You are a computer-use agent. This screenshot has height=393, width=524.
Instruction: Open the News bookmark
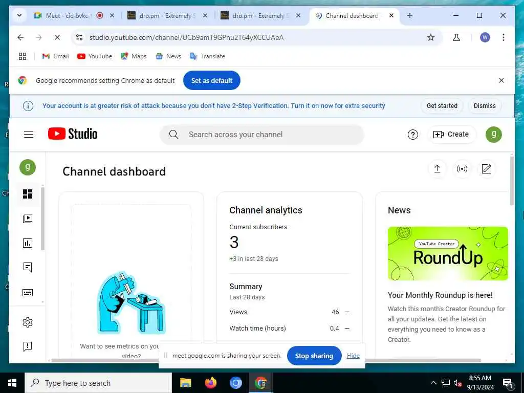(x=168, y=56)
